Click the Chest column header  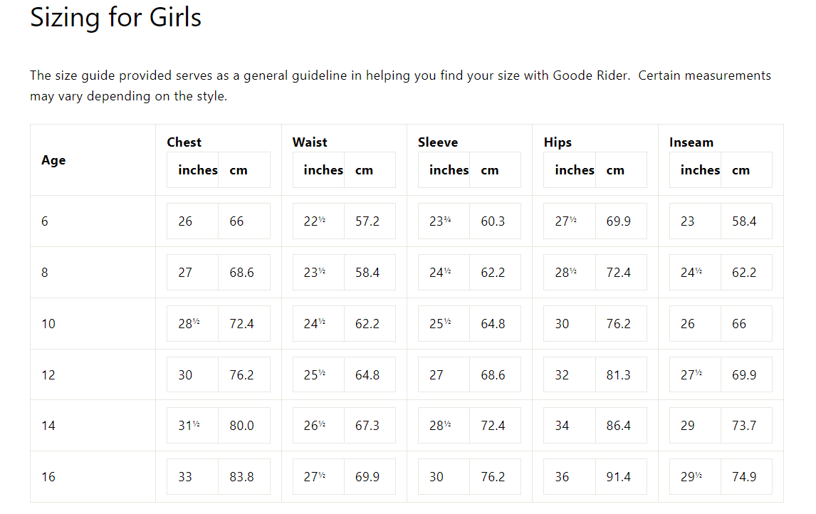(184, 142)
